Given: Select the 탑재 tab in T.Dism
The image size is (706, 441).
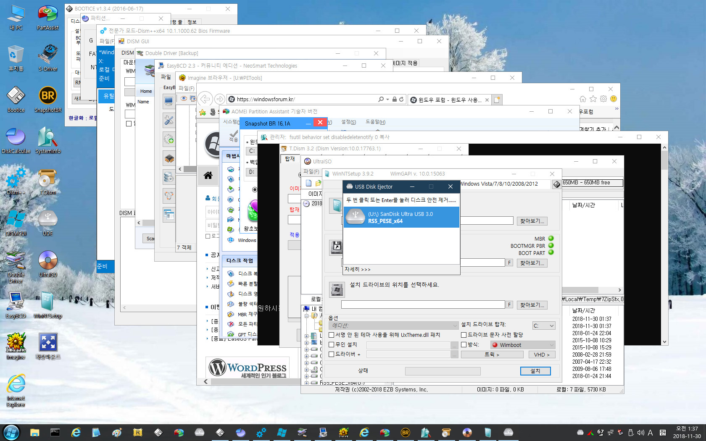Looking at the screenshot, I should 290,159.
